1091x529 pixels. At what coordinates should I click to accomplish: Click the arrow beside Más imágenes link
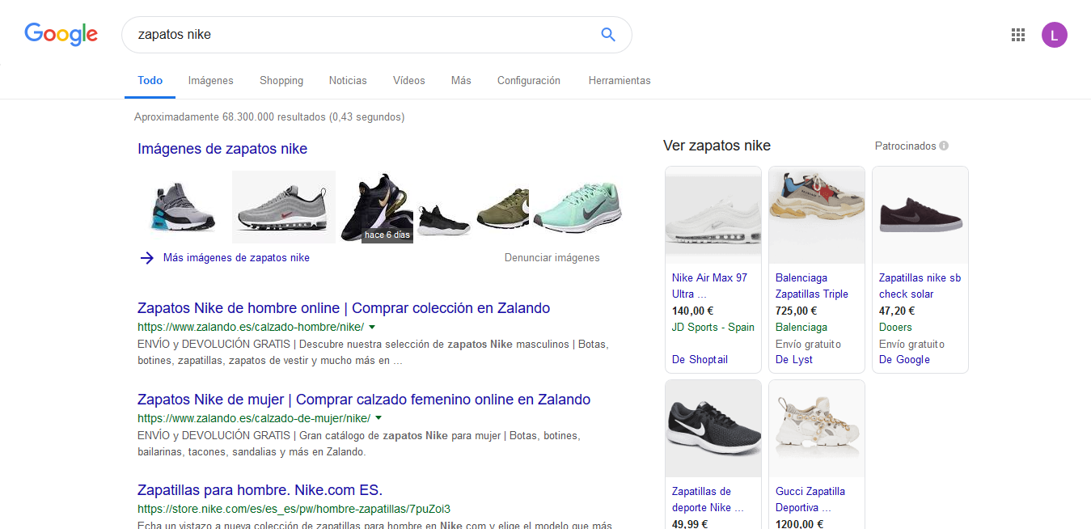(x=146, y=257)
